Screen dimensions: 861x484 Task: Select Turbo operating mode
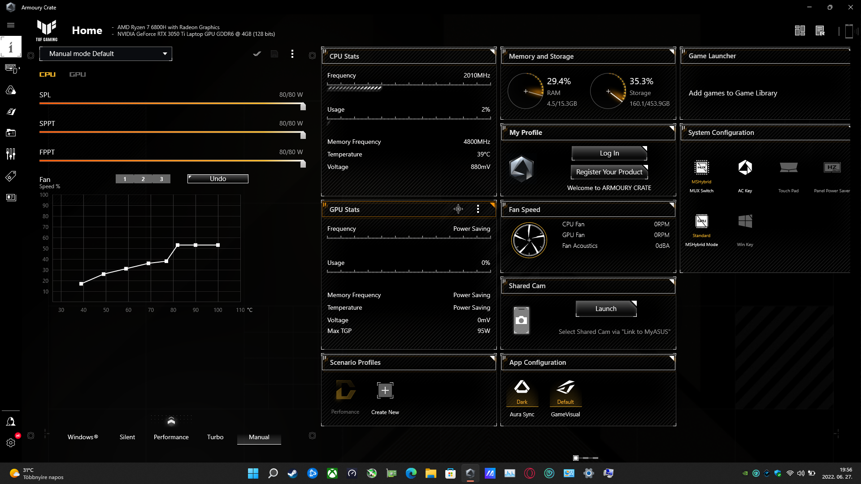(x=215, y=437)
